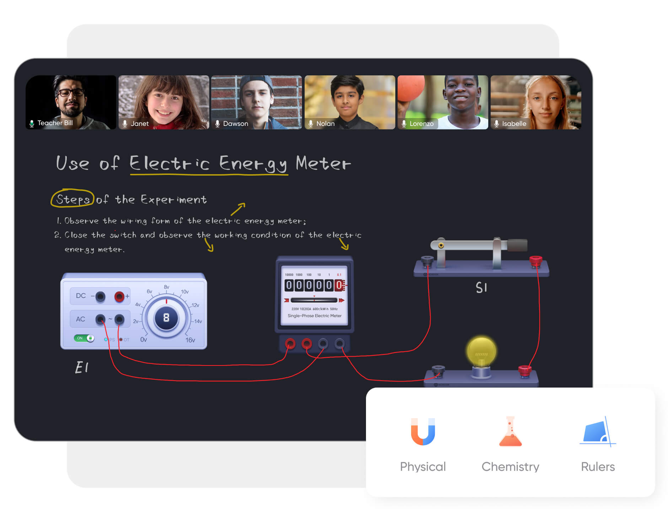Click the Physical magnet icon
Viewport: 668px width, 512px height.
(422, 431)
